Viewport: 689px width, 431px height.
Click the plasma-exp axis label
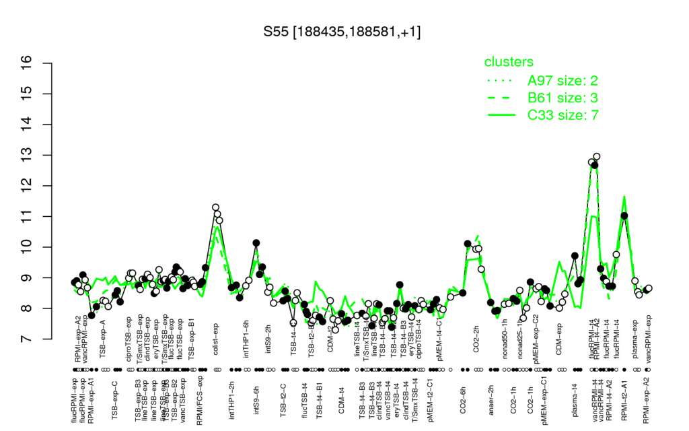tap(634, 339)
